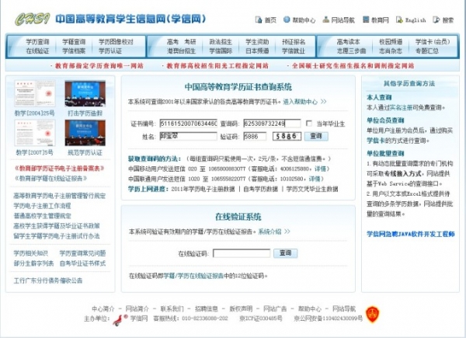Open the 教学[2004]25号 document thumbnail
Screen dimensions: 466x338
click(x=34, y=93)
